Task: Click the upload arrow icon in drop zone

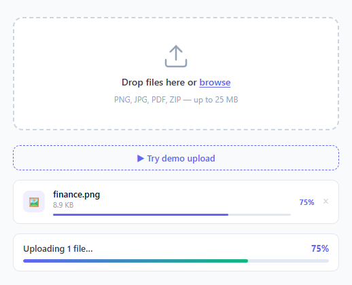Action: [x=176, y=56]
